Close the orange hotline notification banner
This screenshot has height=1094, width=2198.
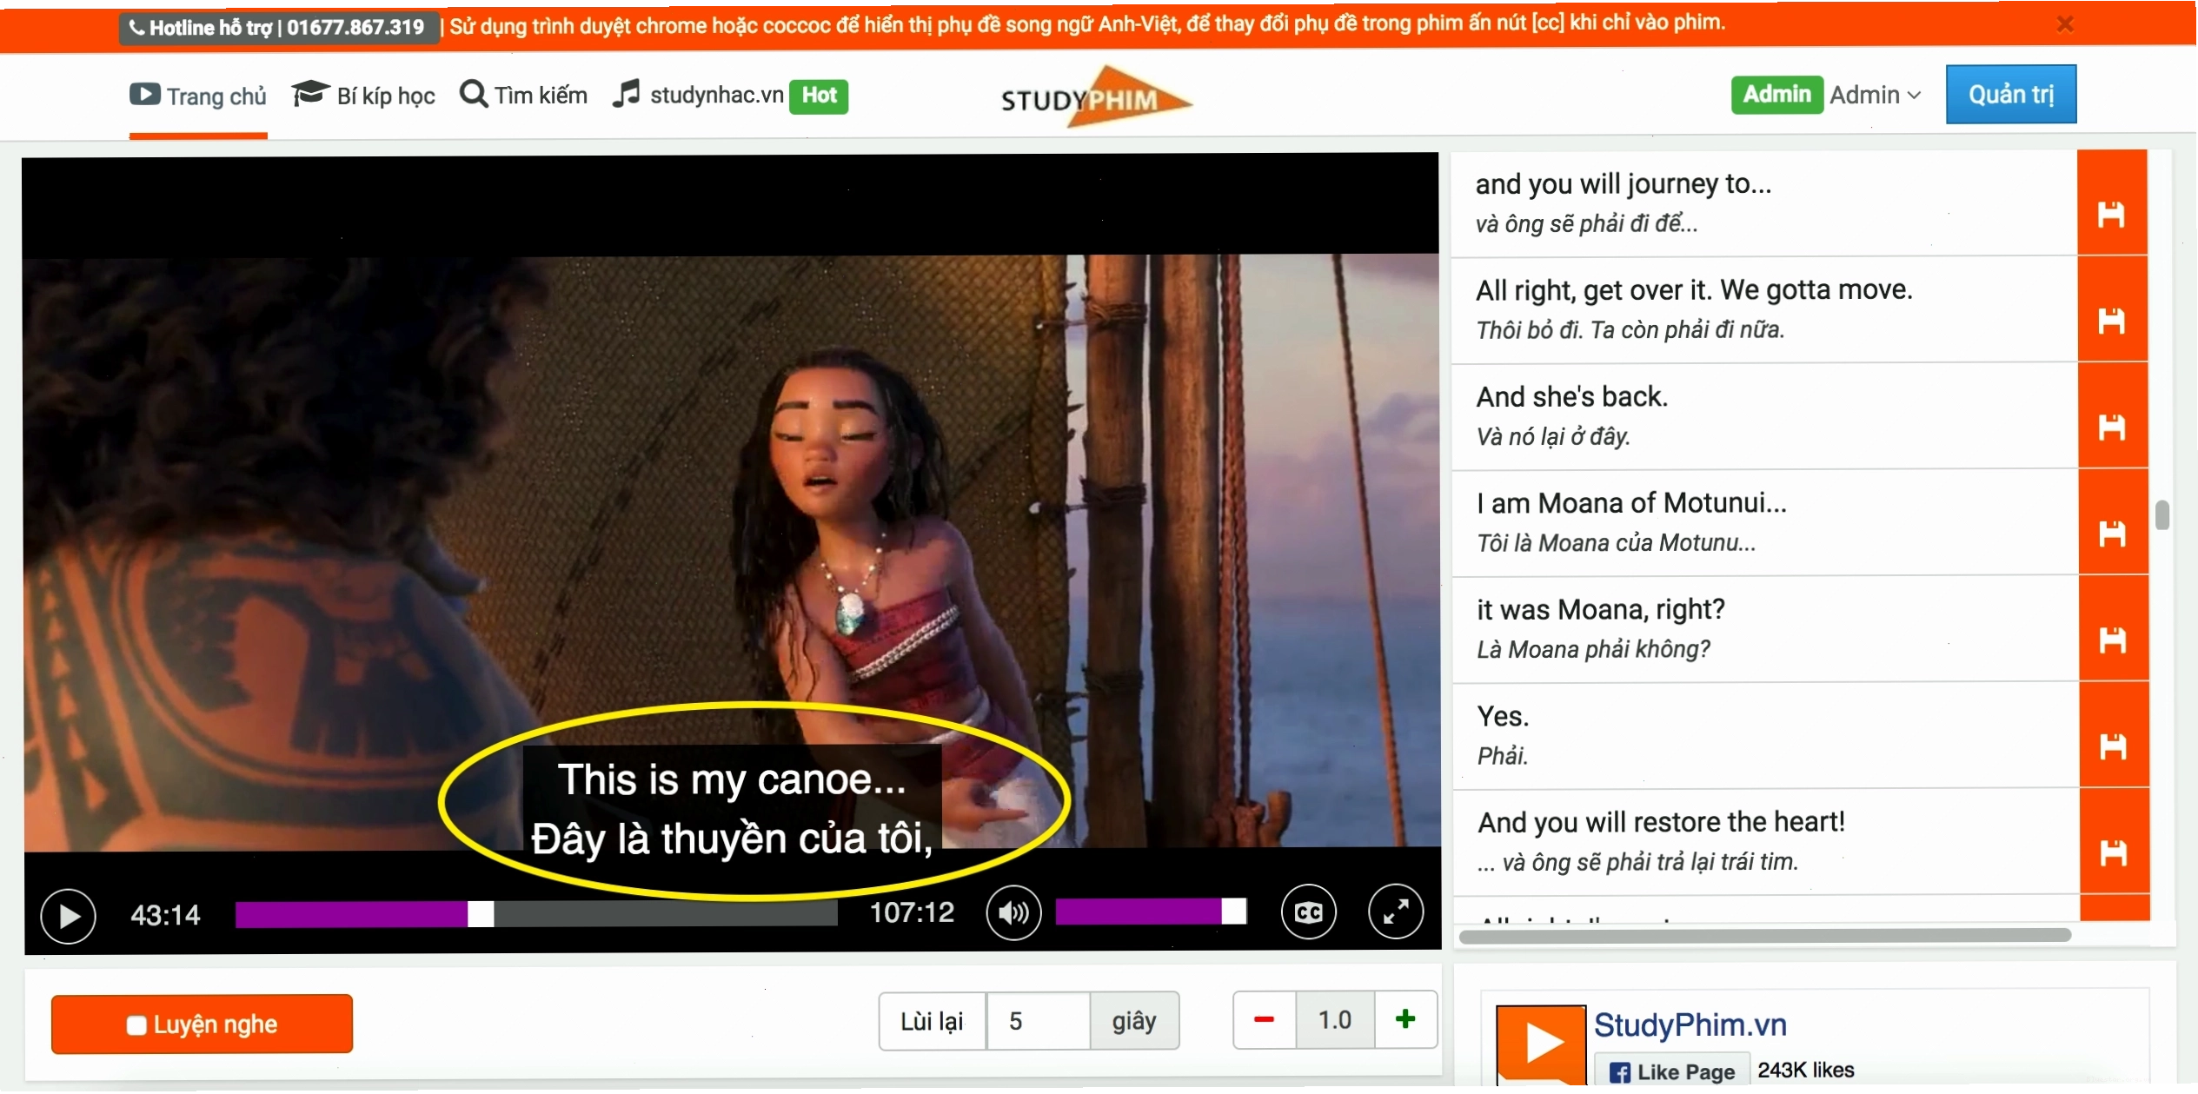click(2065, 24)
